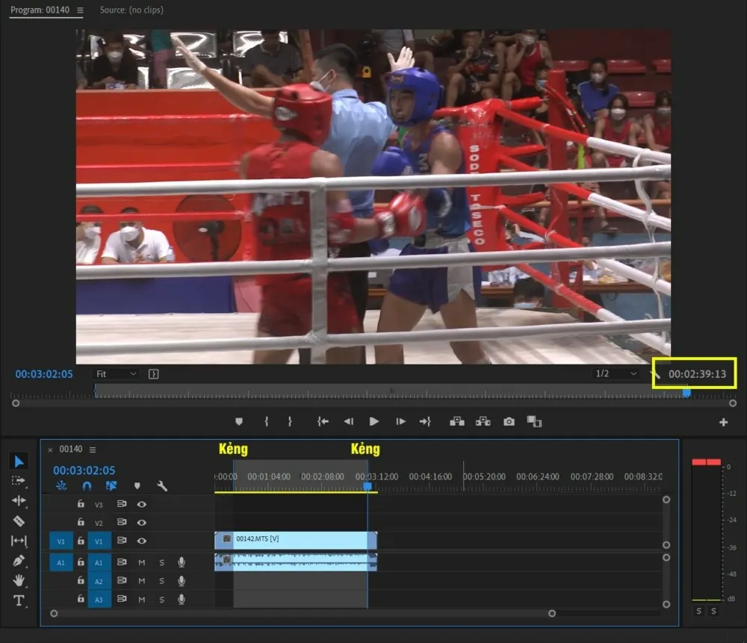Close the 00140 sequence tab
The width and height of the screenshot is (747, 643).
point(50,450)
